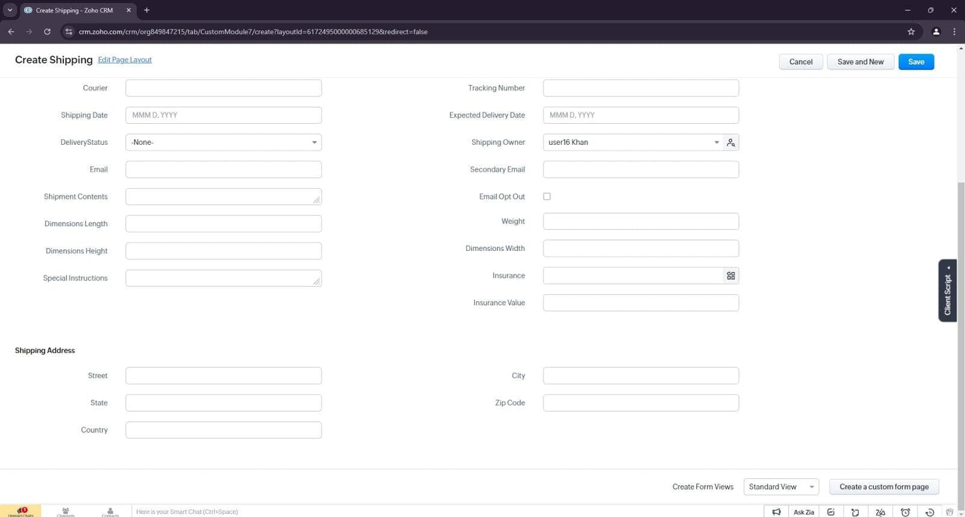Bookmark this page with star icon
This screenshot has height=517, width=965.
[x=911, y=31]
